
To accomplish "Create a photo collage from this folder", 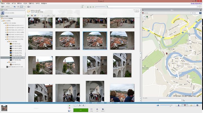I will point(32,15).
